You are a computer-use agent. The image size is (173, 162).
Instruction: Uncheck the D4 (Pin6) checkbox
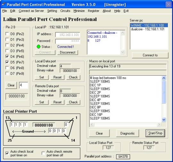[7, 56]
